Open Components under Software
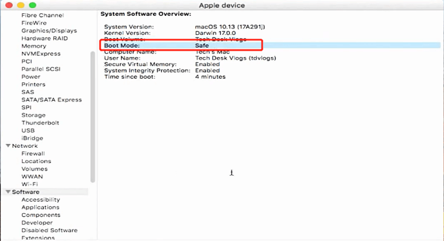The height and width of the screenshot is (241, 444). 41,214
